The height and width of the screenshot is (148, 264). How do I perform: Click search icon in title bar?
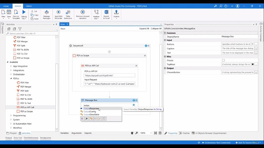tap(215, 6)
